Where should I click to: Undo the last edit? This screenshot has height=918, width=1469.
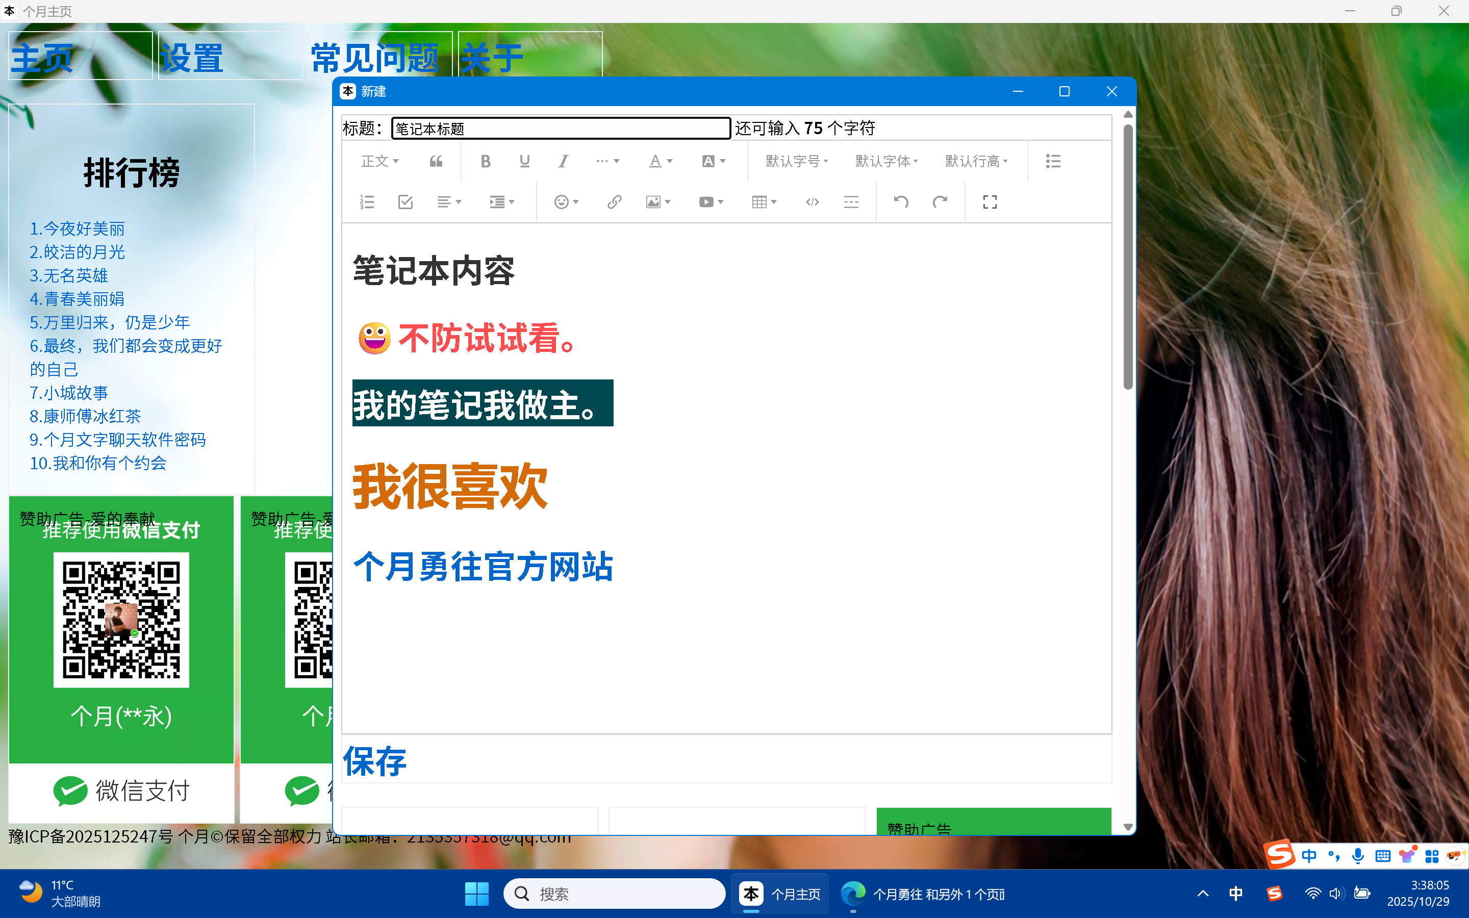coord(901,202)
